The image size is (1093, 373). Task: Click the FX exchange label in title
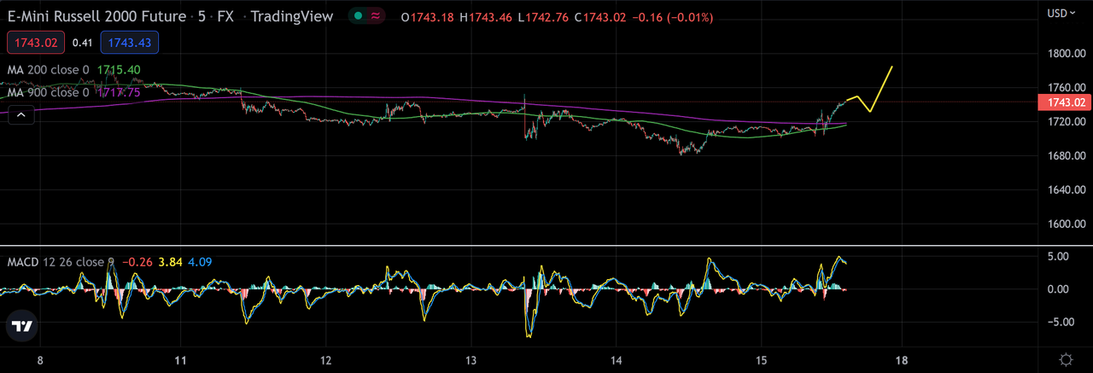227,17
